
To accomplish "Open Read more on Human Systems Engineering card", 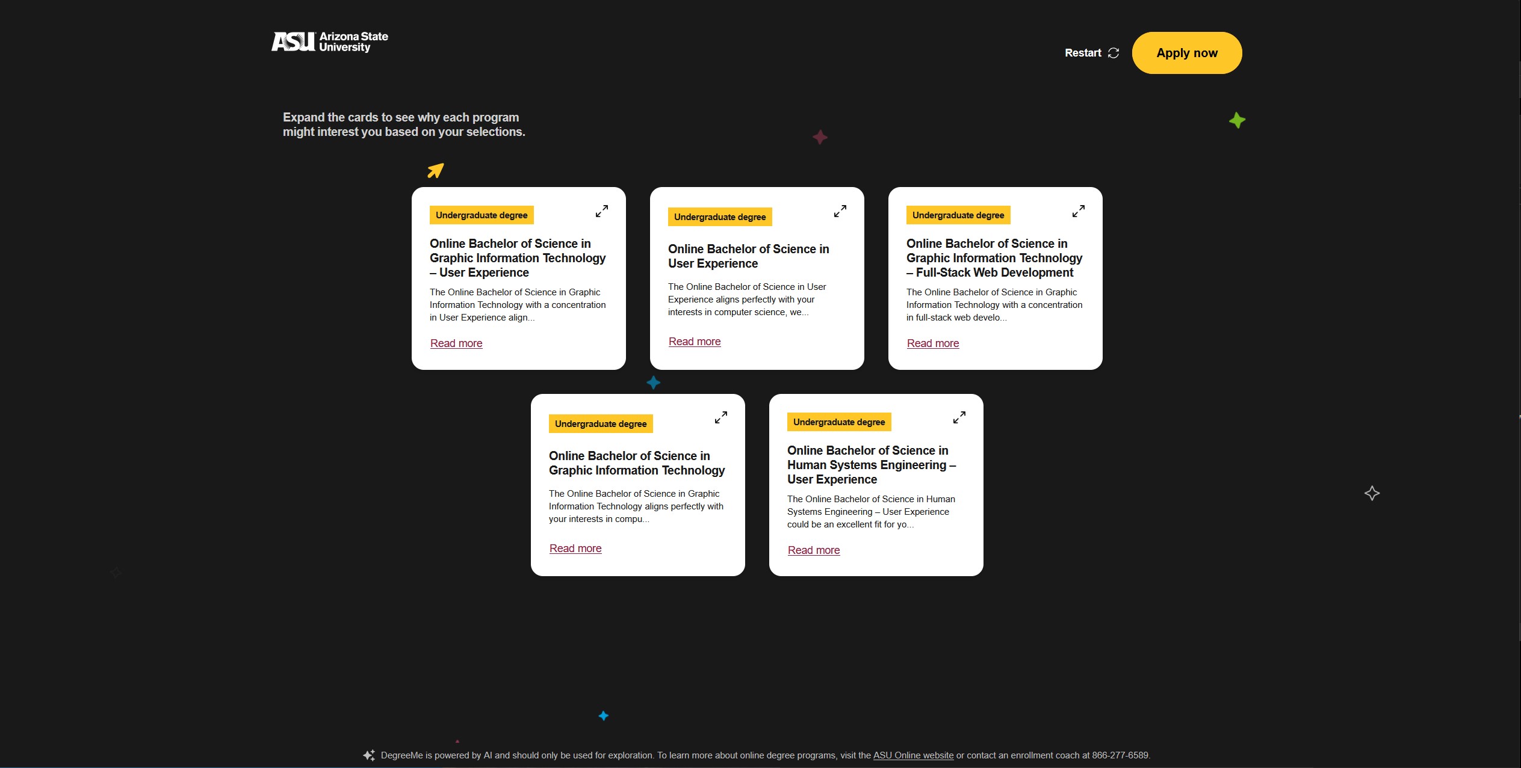I will [x=814, y=550].
